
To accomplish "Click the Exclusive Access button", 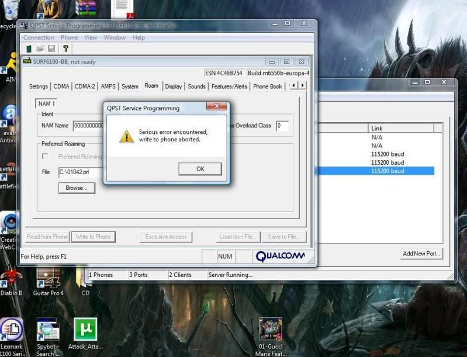I will (166, 237).
